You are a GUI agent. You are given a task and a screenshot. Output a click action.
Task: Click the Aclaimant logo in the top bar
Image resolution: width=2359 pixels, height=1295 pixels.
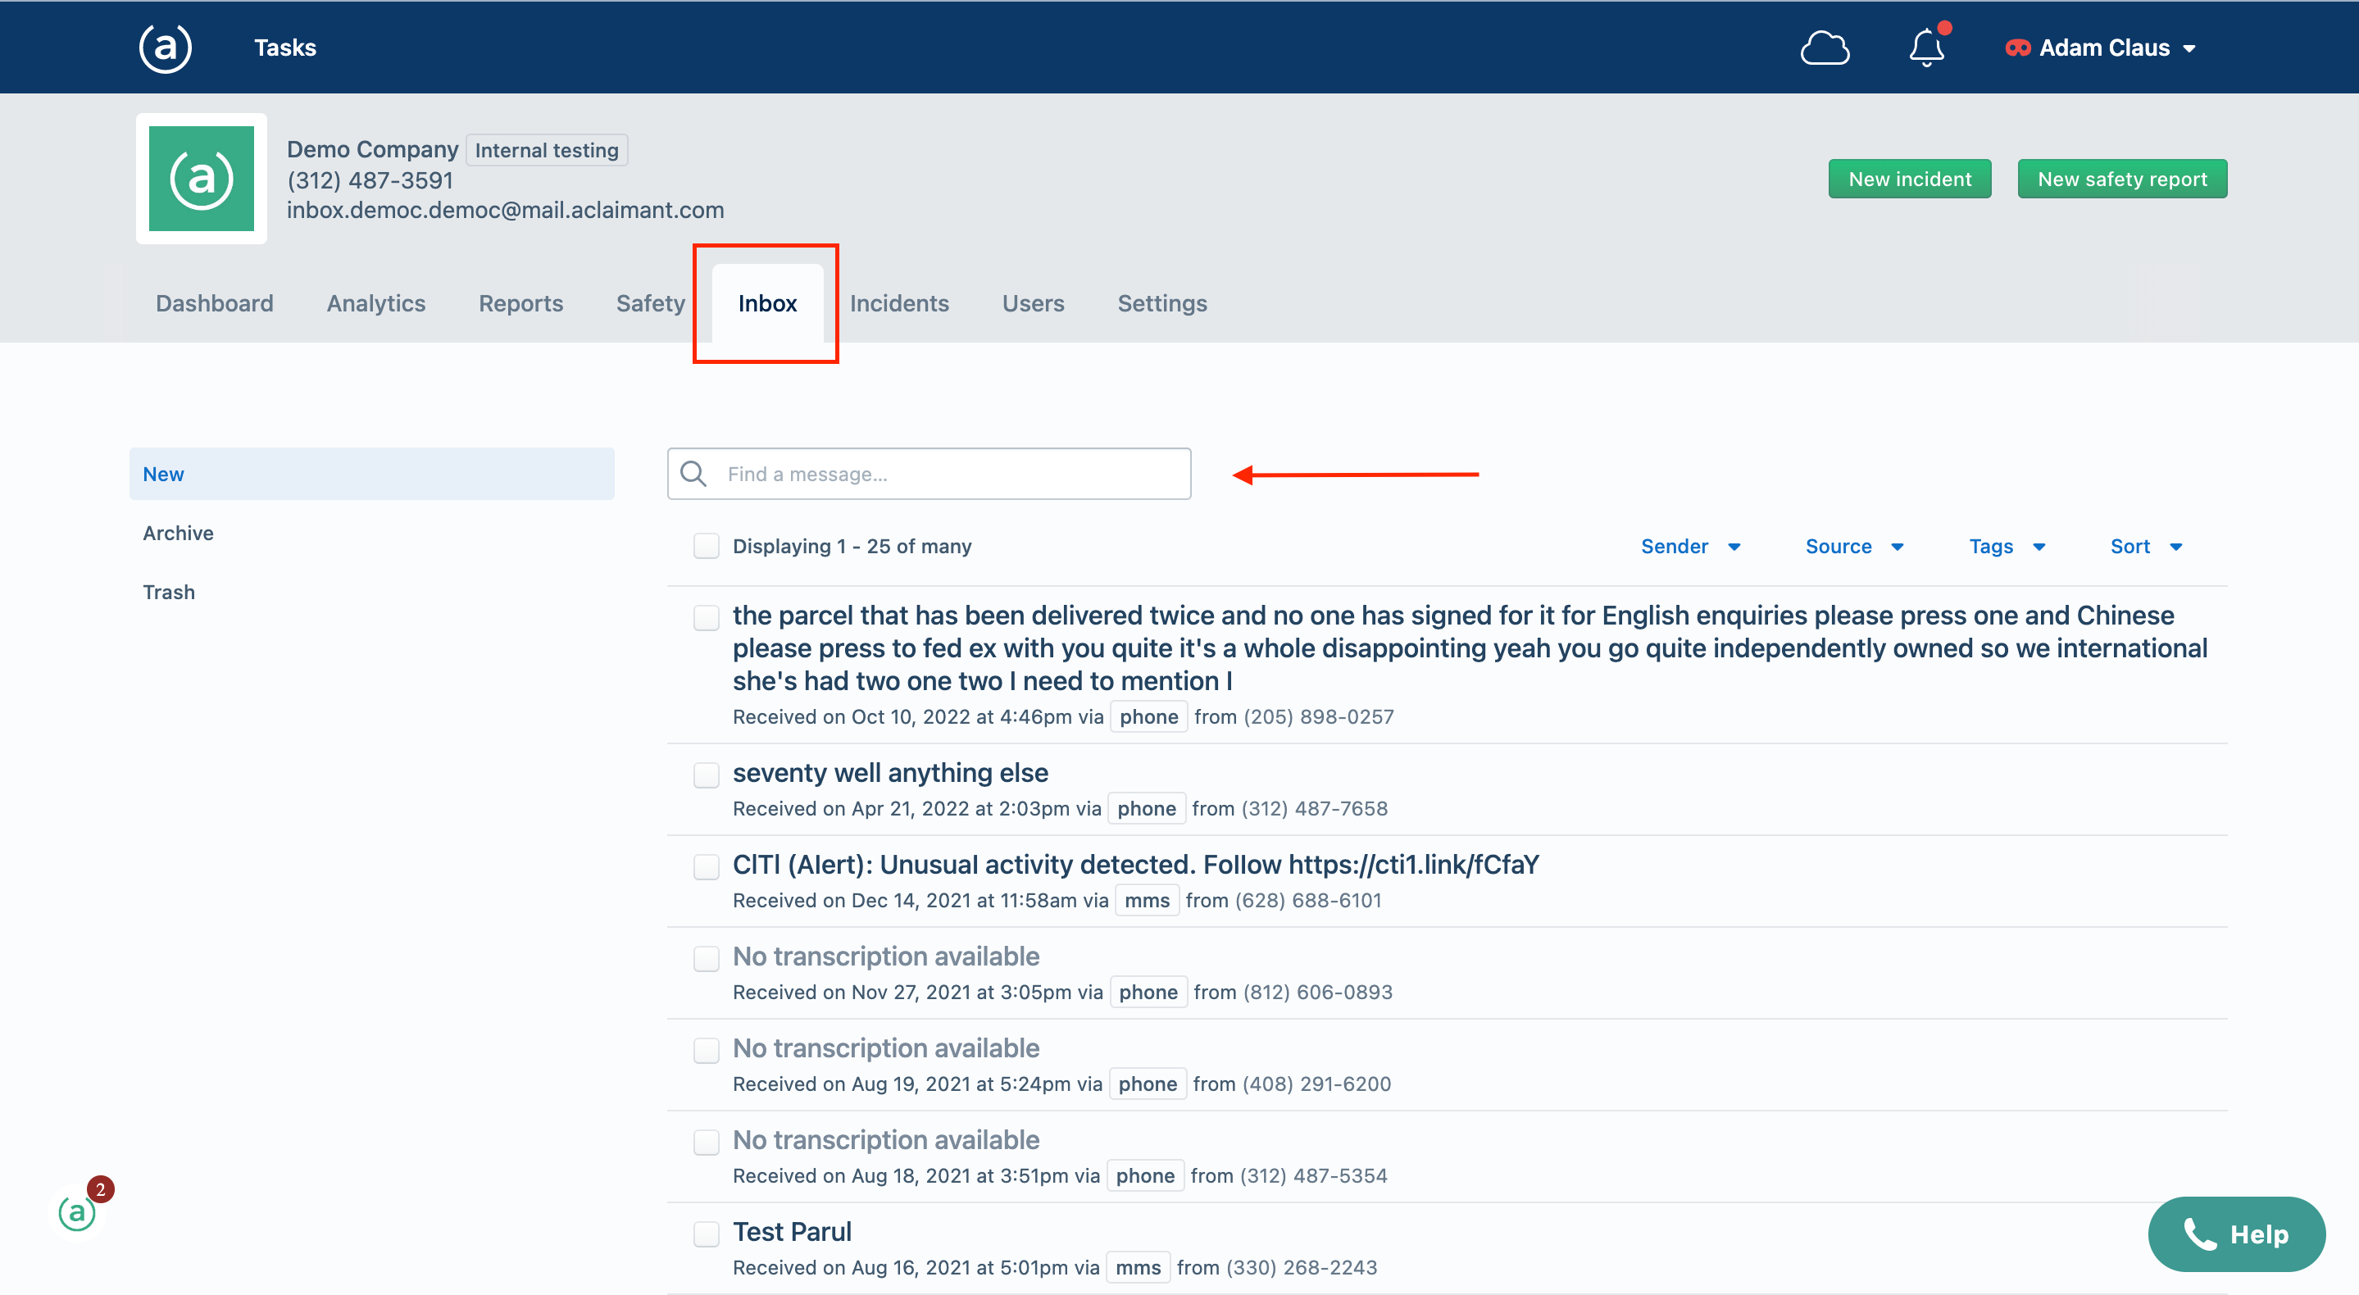click(165, 48)
